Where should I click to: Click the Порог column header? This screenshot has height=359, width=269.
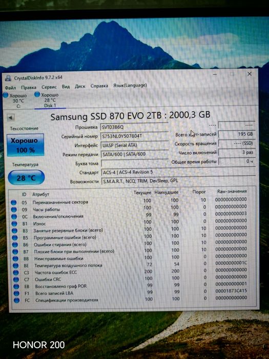(199, 192)
